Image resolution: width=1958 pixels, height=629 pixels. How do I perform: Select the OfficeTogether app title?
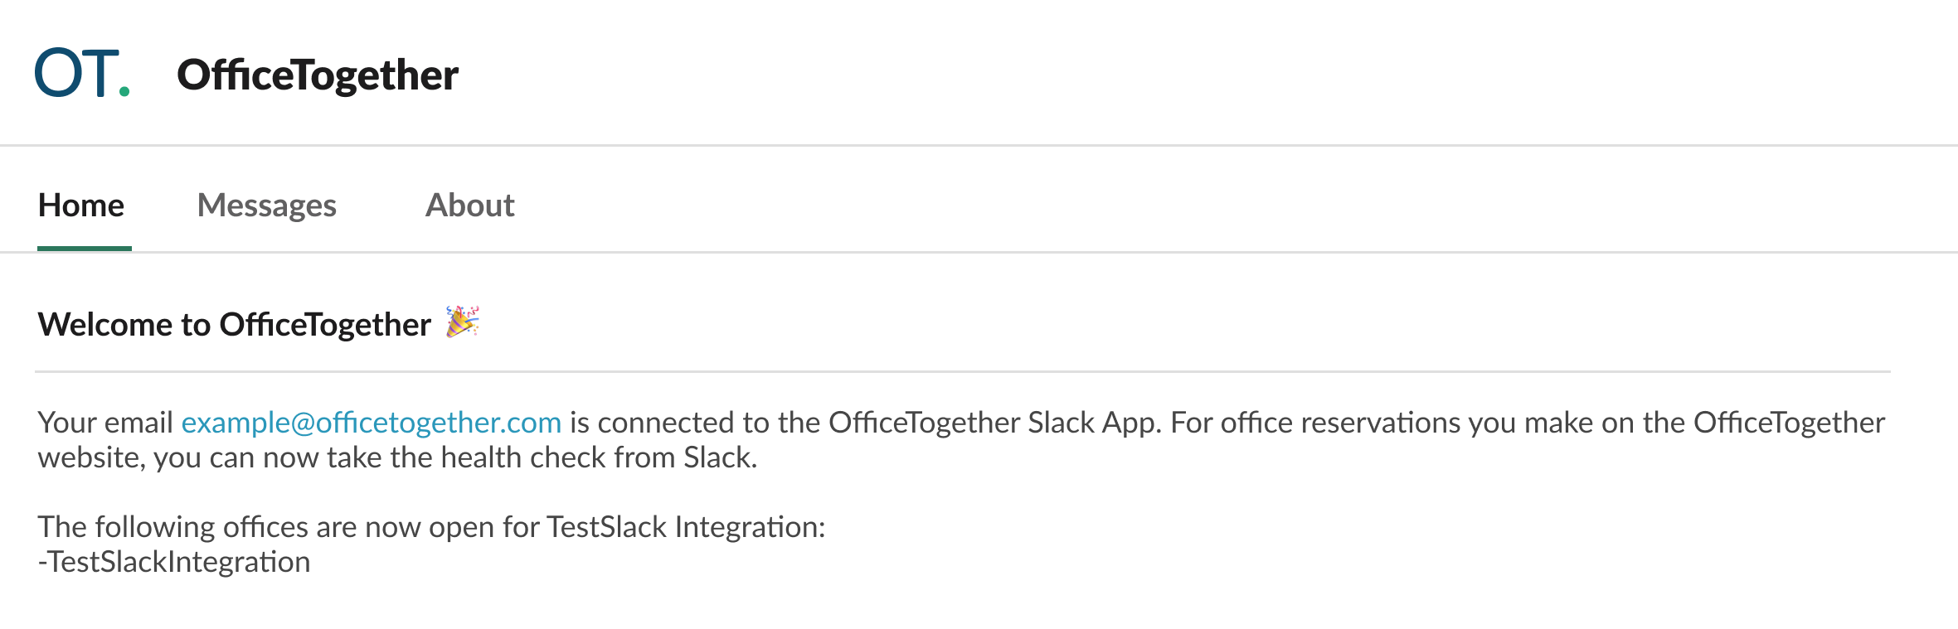click(318, 75)
